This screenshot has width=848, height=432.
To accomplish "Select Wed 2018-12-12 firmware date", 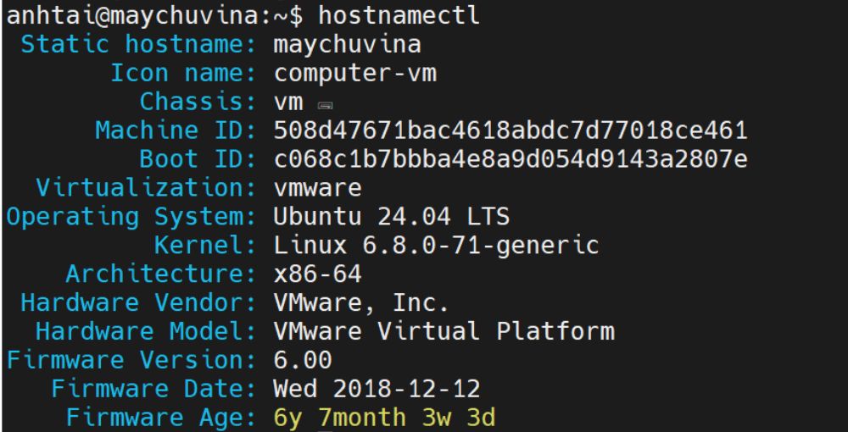I will 377,389.
